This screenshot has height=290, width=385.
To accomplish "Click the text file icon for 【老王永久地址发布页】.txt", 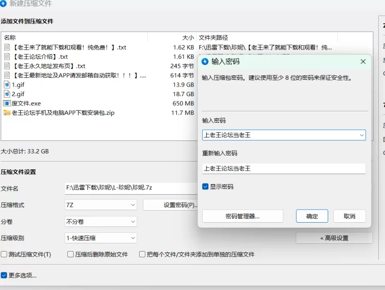I will (x=7, y=66).
